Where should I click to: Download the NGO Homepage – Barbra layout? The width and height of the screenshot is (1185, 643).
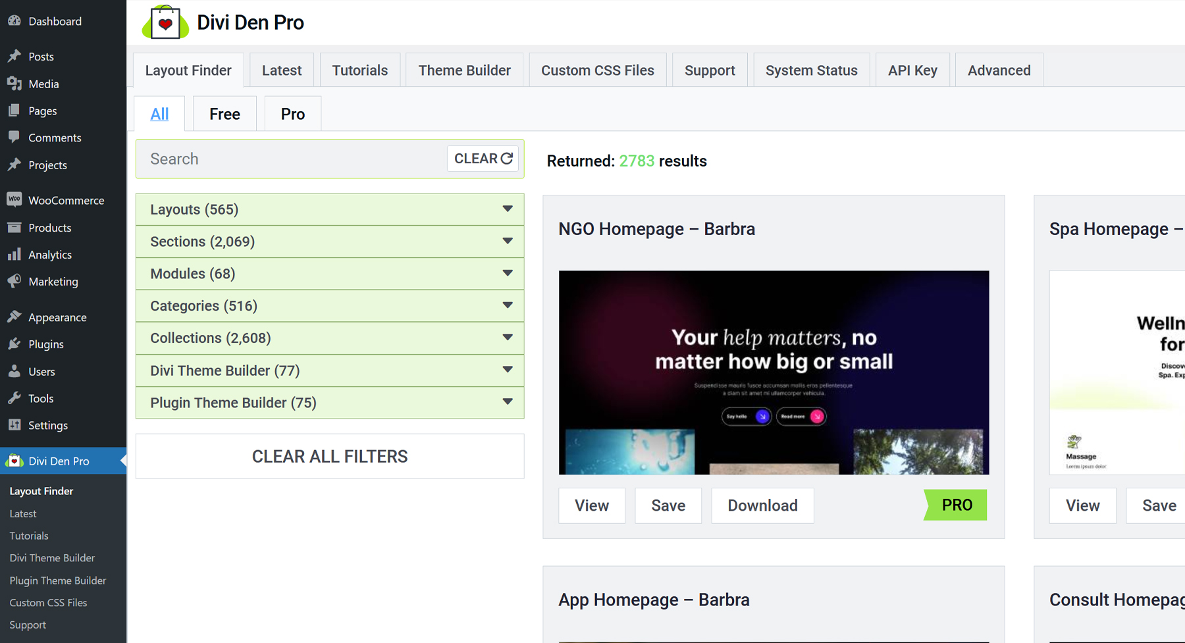pyautogui.click(x=762, y=505)
